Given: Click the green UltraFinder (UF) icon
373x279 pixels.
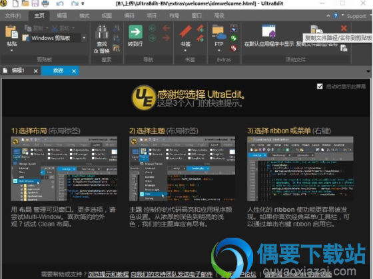Looking at the screenshot, I should coord(233,38).
